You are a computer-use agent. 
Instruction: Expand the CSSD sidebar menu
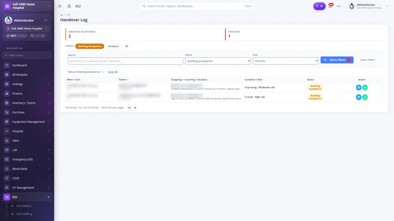[x=27, y=178]
